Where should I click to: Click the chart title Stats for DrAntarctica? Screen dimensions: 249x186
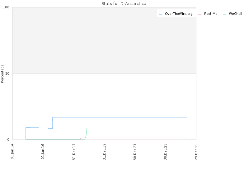click(x=124, y=3)
